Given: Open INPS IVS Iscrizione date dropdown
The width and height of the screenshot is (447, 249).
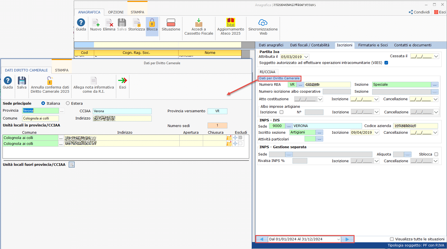Looking at the screenshot, I should [377, 133].
